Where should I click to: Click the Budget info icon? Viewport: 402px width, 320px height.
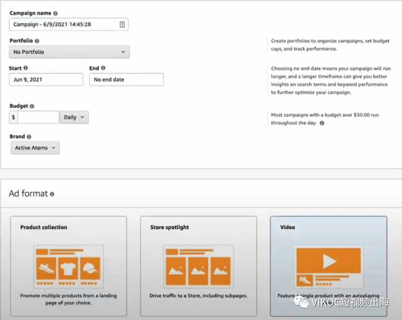32,106
